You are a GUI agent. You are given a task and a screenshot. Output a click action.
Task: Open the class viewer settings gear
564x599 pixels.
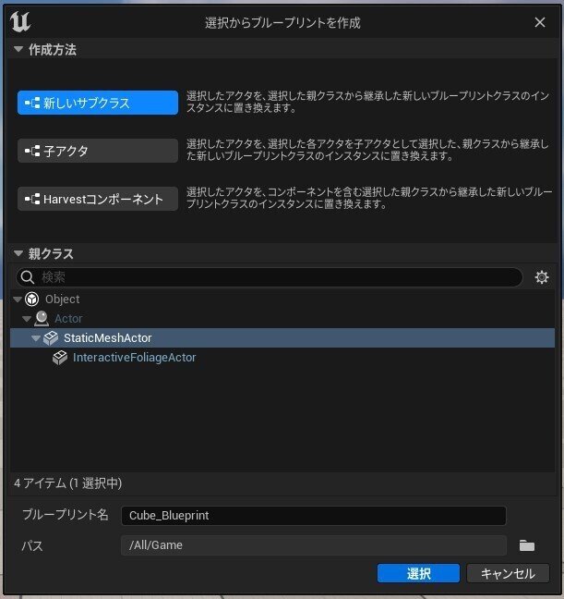click(542, 277)
